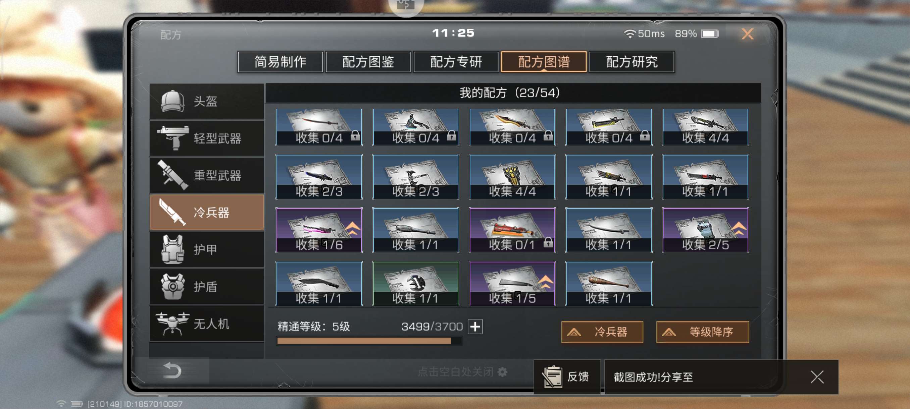Expand the 冷兵器 filter dropdown

pos(602,332)
